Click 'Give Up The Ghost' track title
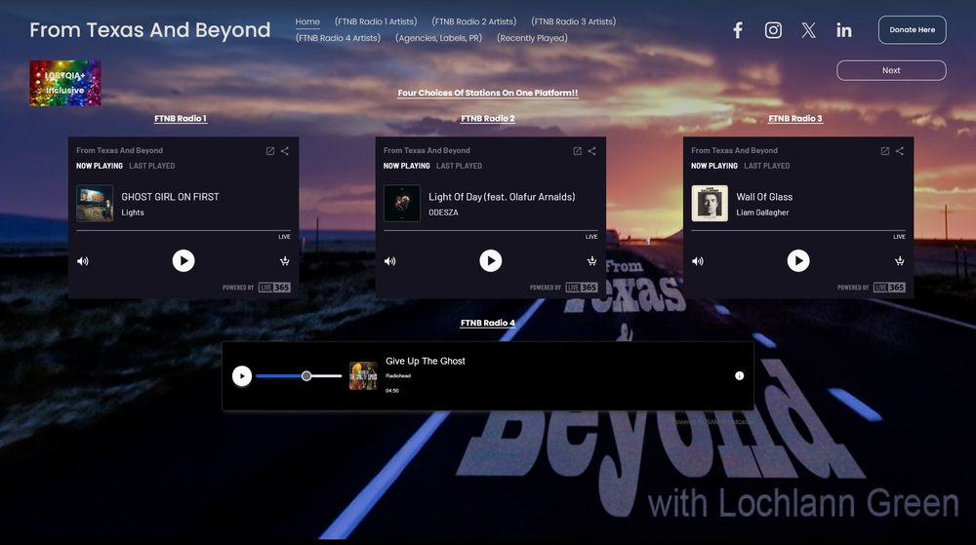Image resolution: width=976 pixels, height=545 pixels. click(x=426, y=361)
